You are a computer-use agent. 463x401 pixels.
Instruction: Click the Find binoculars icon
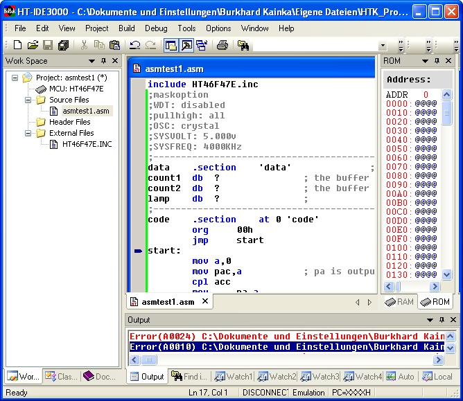[x=243, y=45]
